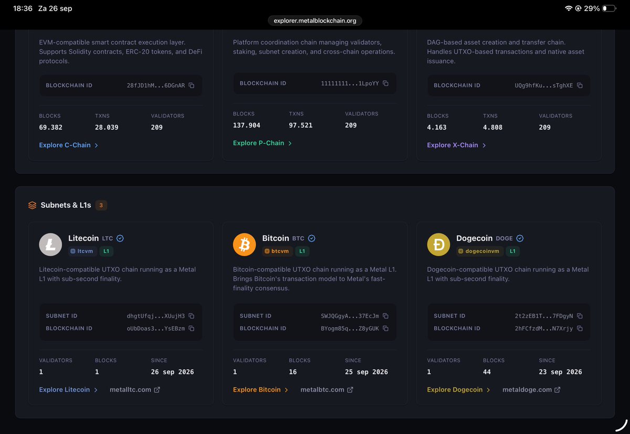Click the L1 badge on the Litecoin card
Image resolution: width=630 pixels, height=434 pixels.
click(x=106, y=251)
